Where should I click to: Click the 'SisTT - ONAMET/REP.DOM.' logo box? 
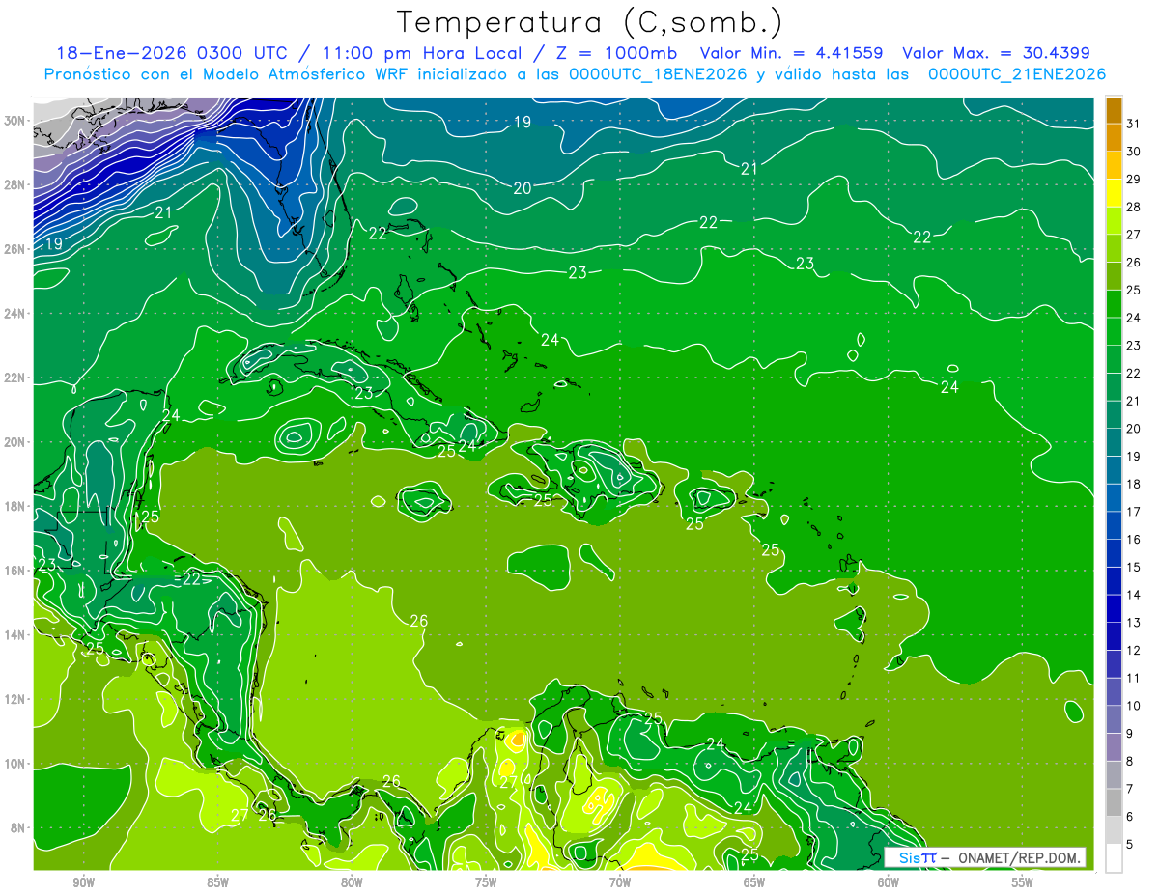click(x=985, y=857)
